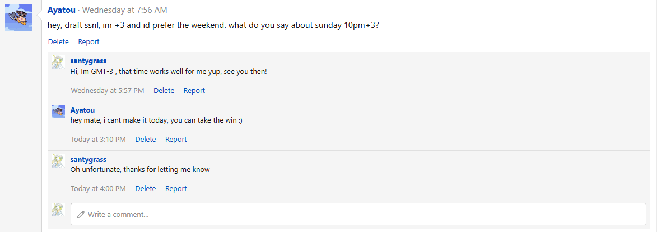Image resolution: width=657 pixels, height=232 pixels.
Task: Click the pencil icon in the comment box
Action: (81, 214)
